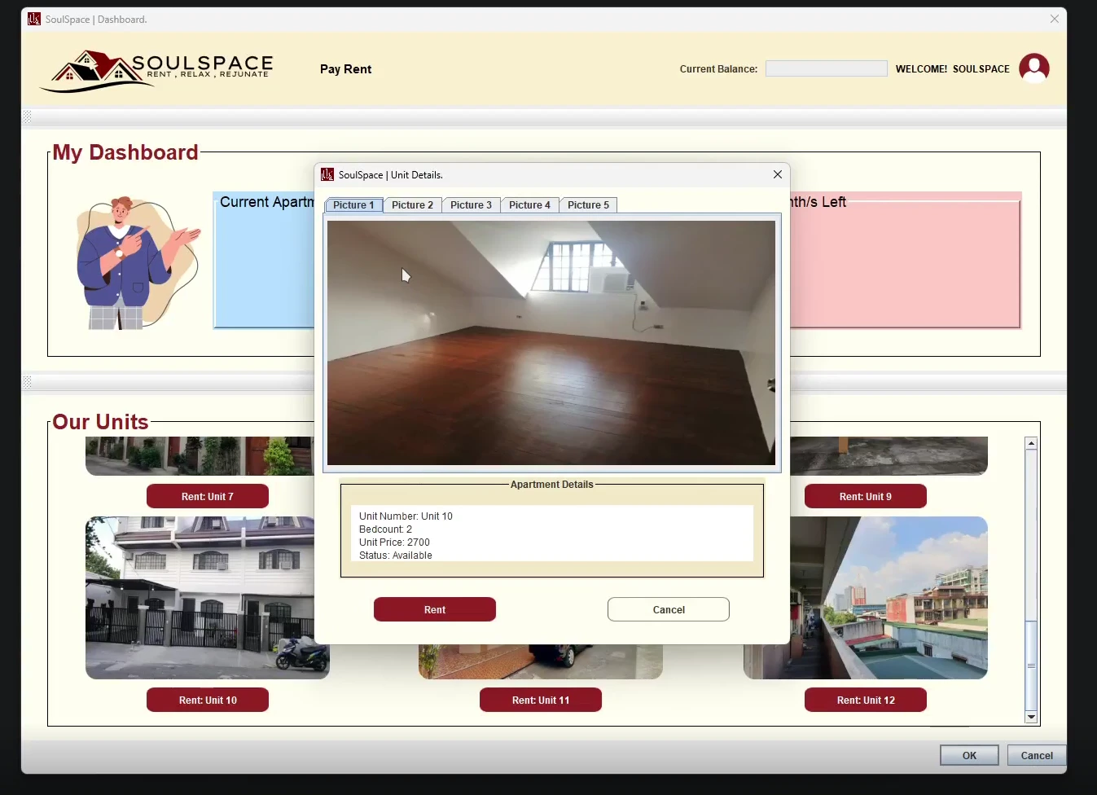This screenshot has width=1097, height=795.
Task: Click the SoulSpace icon in the Unit Details titlebar
Action: (327, 174)
